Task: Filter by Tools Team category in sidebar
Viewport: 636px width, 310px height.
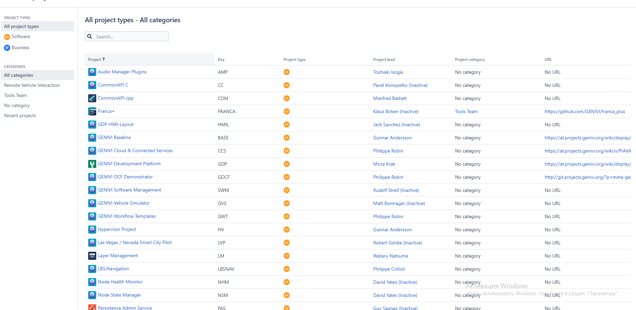Action: point(15,95)
